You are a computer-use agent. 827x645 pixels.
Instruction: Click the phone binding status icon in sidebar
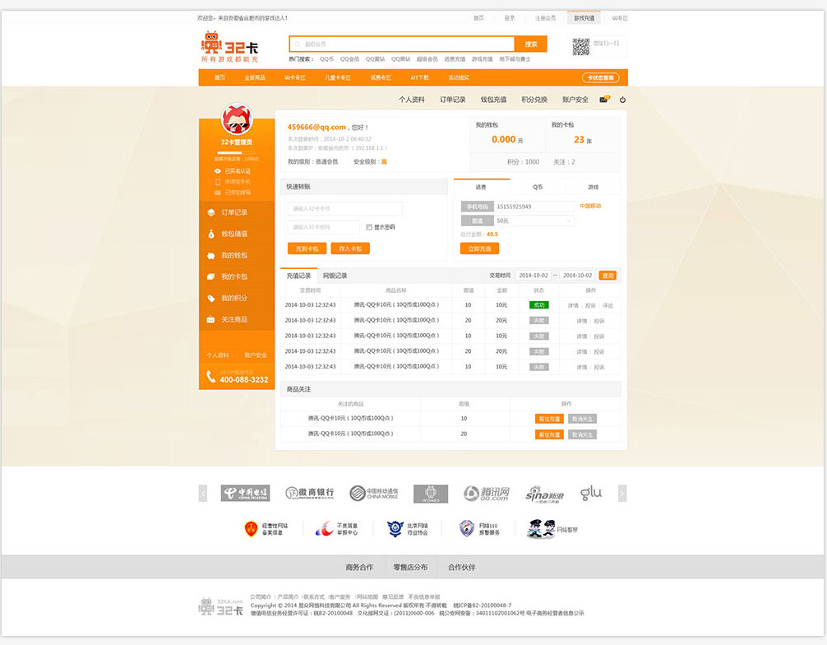(217, 182)
